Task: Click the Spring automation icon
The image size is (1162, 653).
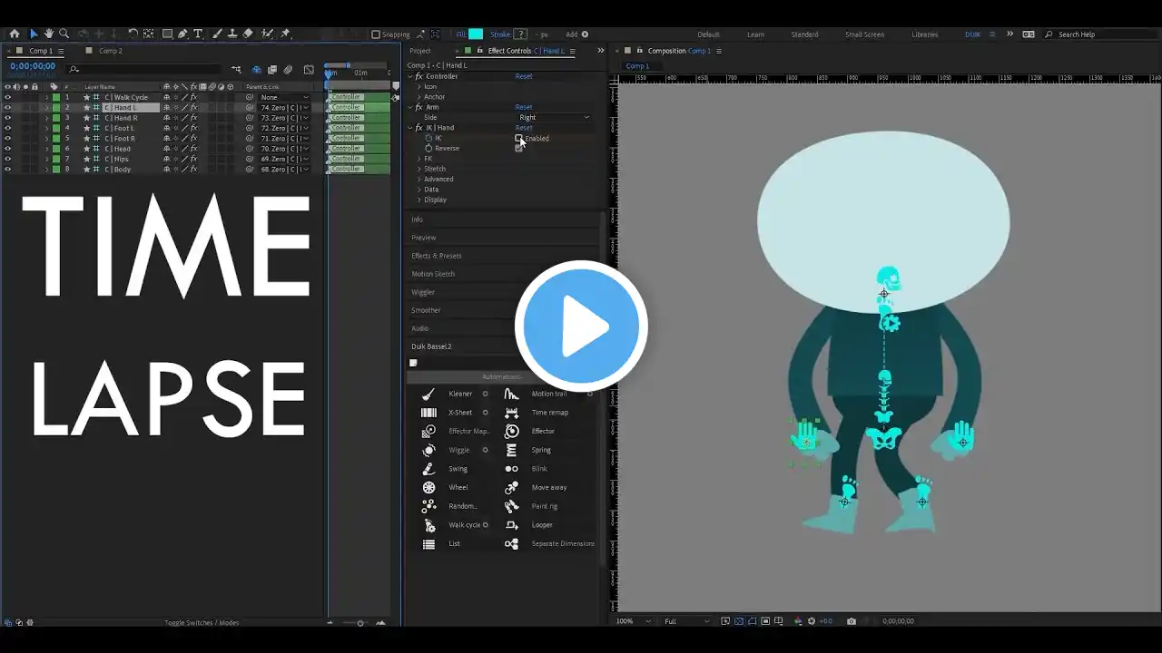Action: point(512,450)
